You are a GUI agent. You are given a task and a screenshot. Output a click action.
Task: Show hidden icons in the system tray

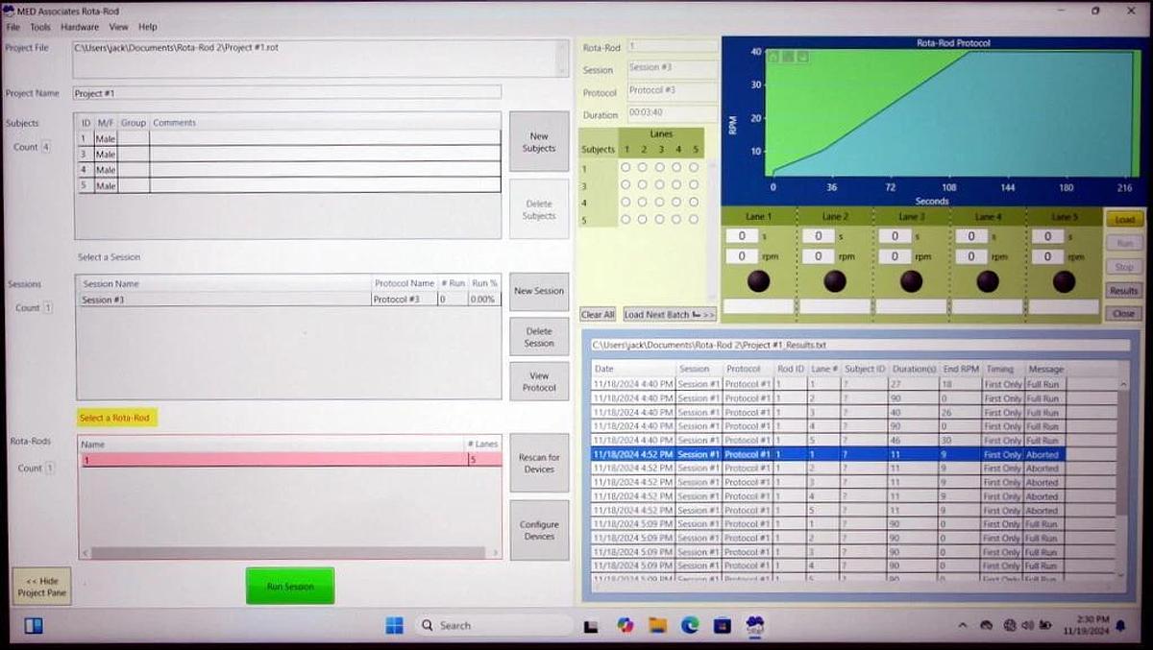pos(963,625)
